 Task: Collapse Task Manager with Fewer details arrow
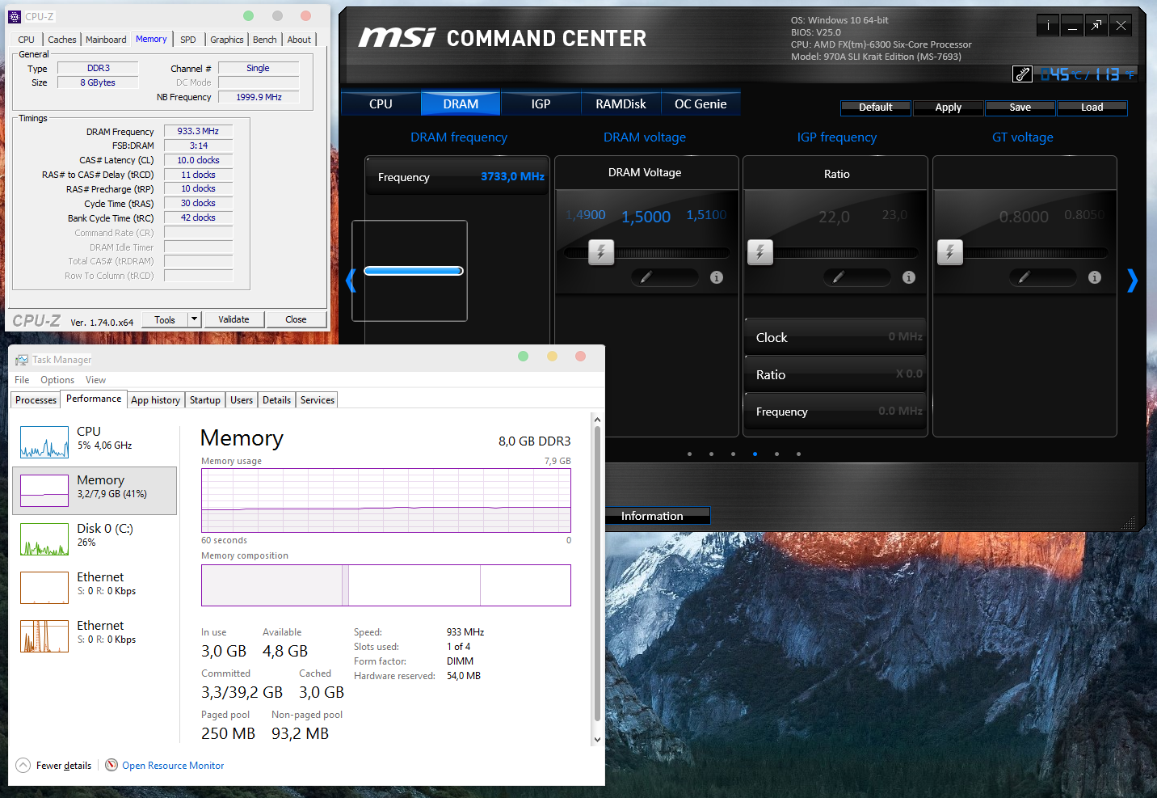click(23, 765)
